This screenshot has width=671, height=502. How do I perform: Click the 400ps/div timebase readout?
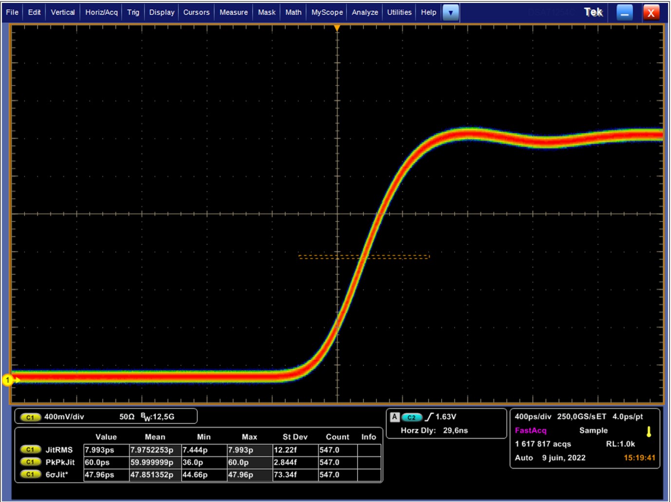533,416
